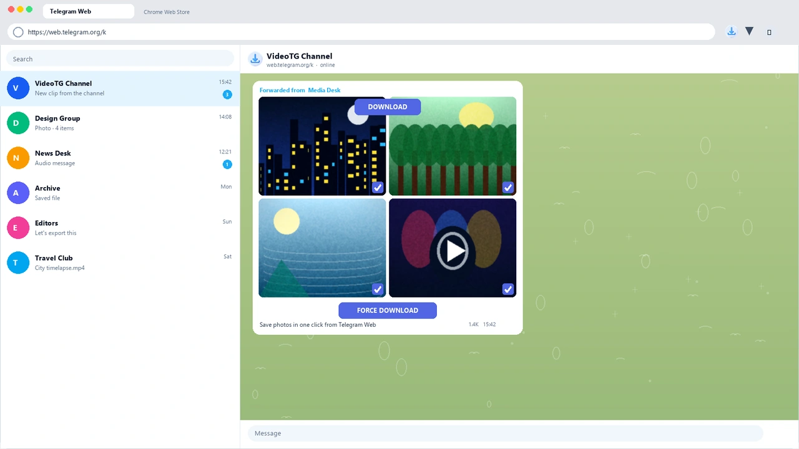Click the Editors pink avatar
Viewport: 799px width, 449px height.
coord(18,228)
